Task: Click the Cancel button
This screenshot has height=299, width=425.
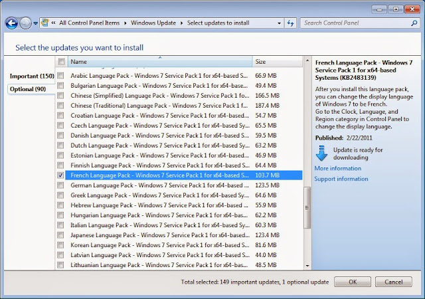Action: pyautogui.click(x=394, y=282)
